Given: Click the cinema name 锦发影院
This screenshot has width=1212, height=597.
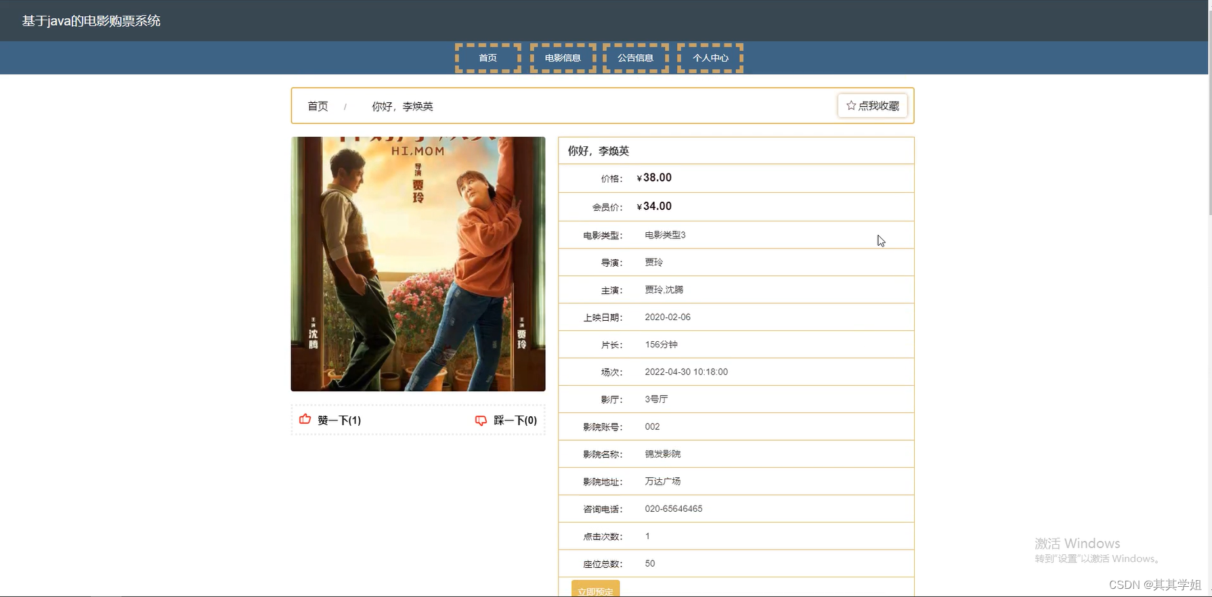Looking at the screenshot, I should (663, 454).
